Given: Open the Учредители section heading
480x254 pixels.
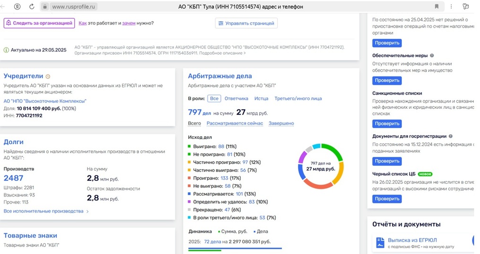Looking at the screenshot, I should tap(23, 76).
